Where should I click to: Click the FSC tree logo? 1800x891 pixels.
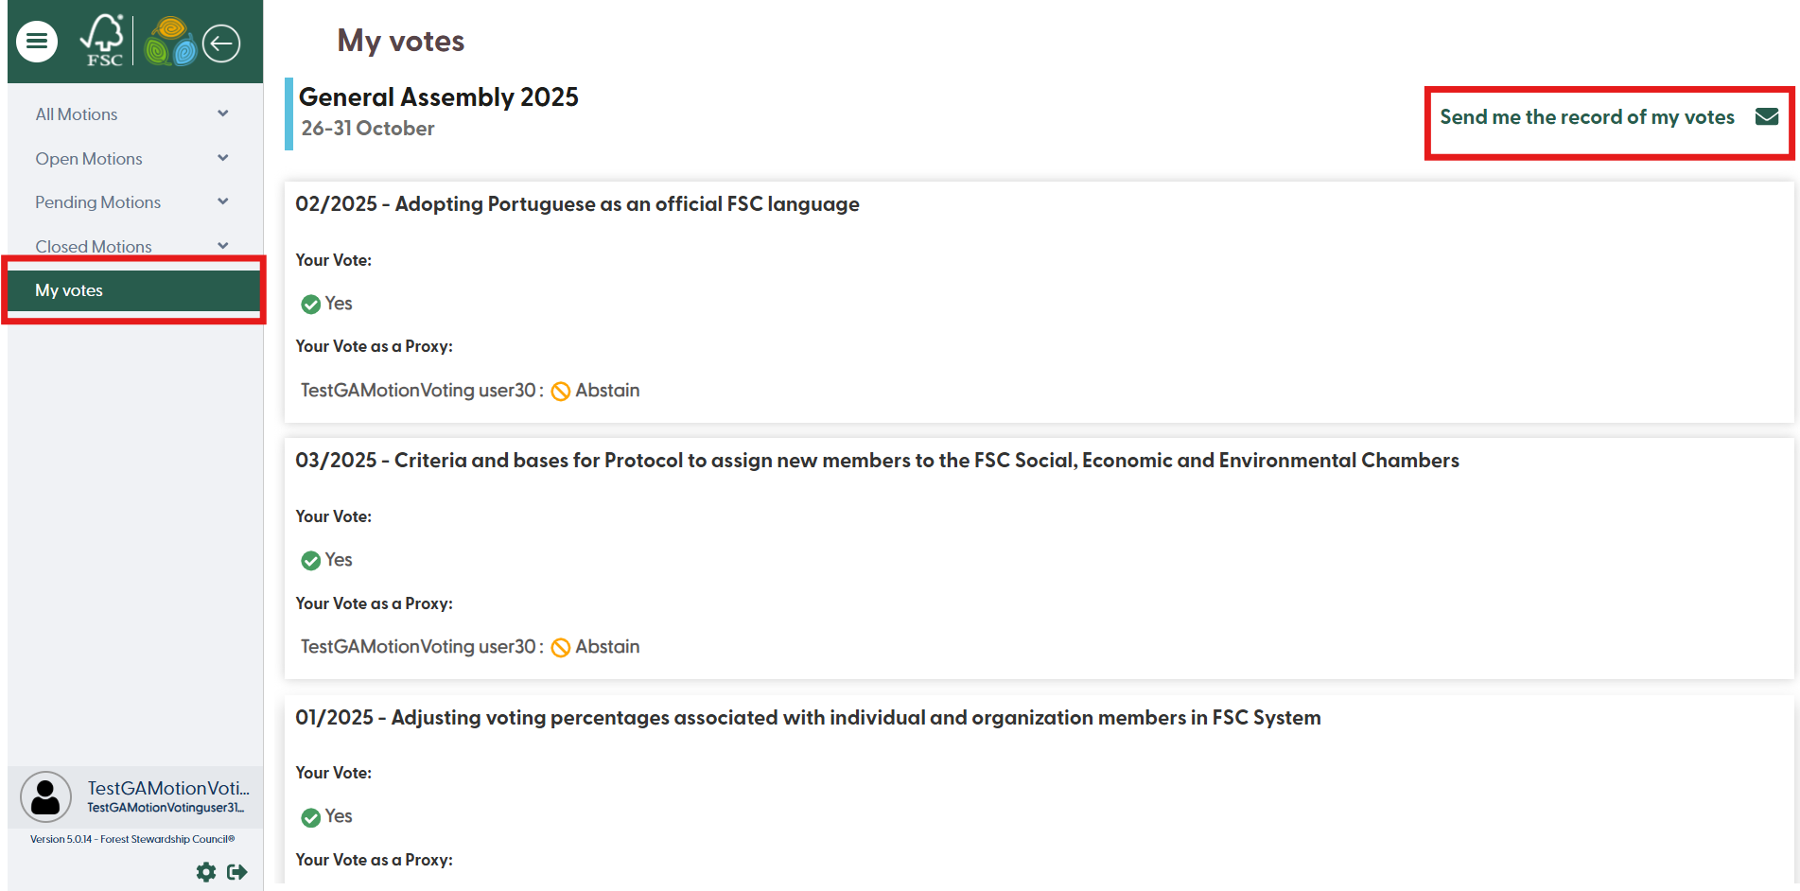[102, 41]
